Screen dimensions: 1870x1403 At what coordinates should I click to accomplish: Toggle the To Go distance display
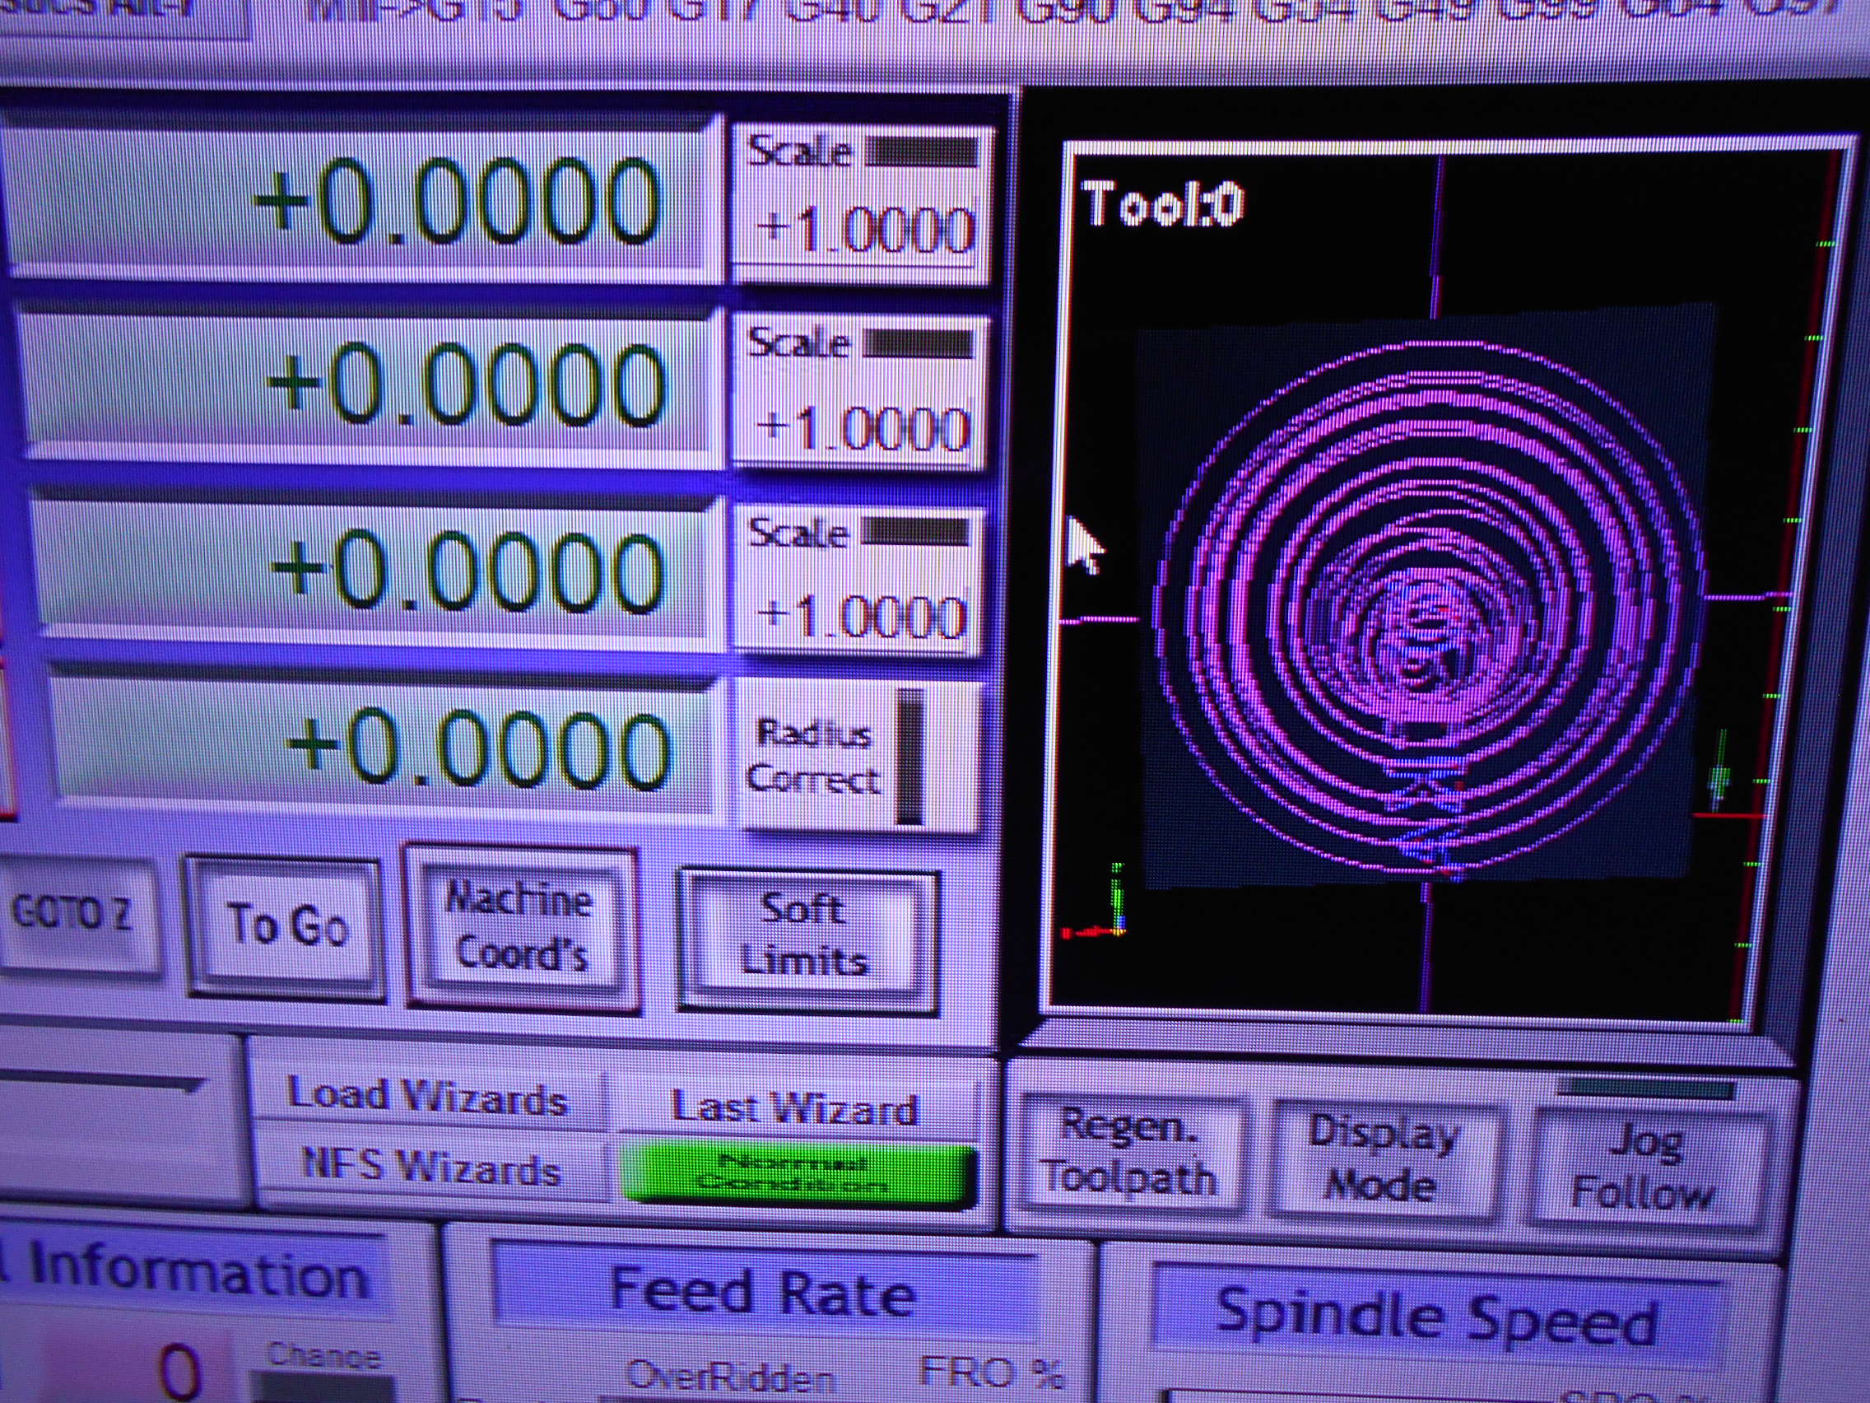coord(286,925)
